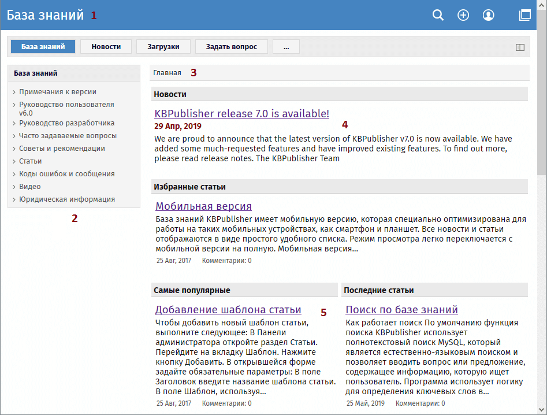Expand arrow beside Советы и рекомендации
Image resolution: width=547 pixels, height=415 pixels.
[14, 149]
